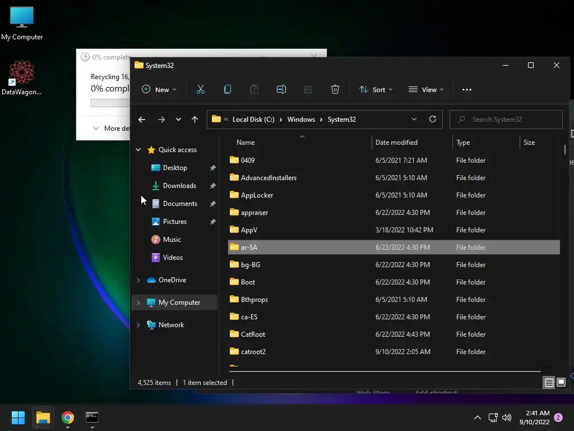Expand More details in recycling dialog
The height and width of the screenshot is (431, 574).
click(x=111, y=129)
